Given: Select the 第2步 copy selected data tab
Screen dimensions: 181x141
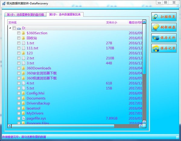Looking at the screenshot, I should click(x=65, y=15).
